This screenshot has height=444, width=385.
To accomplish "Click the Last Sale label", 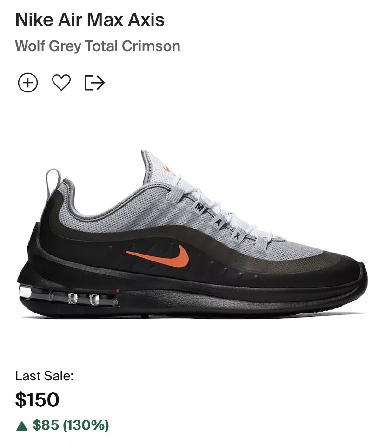I will click(44, 376).
